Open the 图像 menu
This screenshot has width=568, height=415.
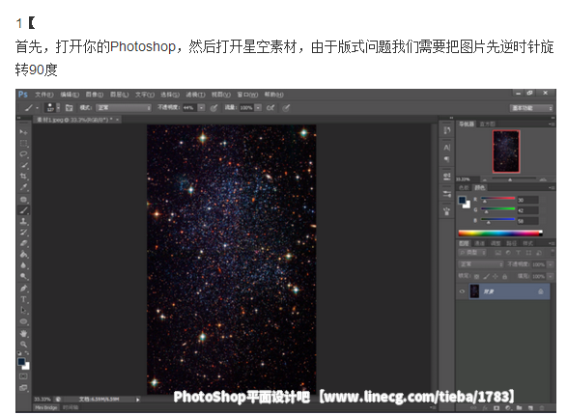95,95
